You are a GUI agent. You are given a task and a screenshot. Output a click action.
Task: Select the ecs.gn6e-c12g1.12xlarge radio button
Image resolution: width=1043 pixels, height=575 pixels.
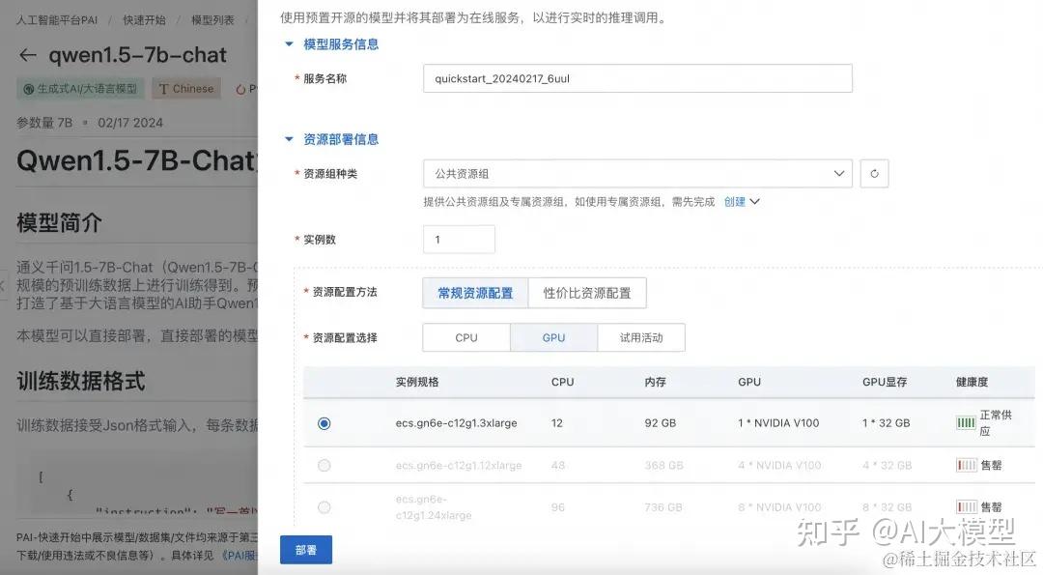pos(324,465)
